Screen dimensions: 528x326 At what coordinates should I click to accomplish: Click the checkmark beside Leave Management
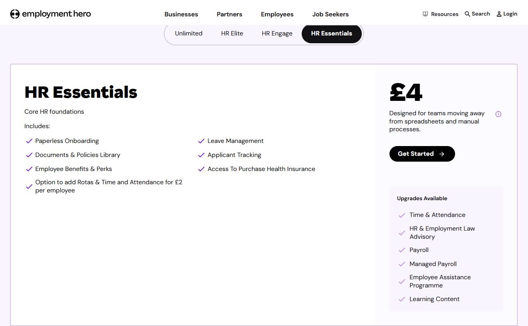click(x=201, y=141)
